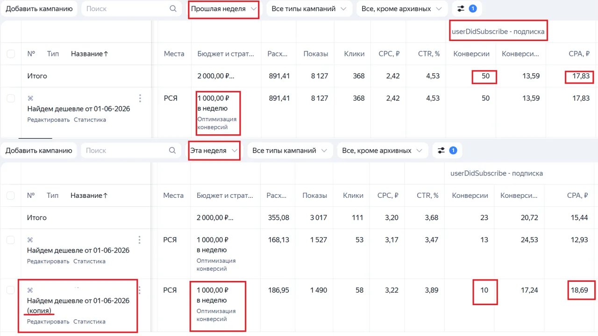Click total spend '355,08' in the 'Итого' row

(278, 217)
